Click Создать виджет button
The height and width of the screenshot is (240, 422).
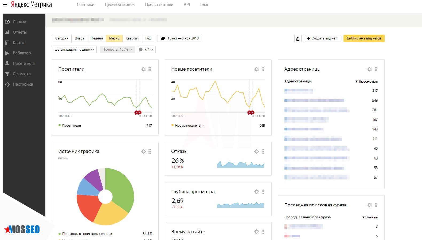coord(323,38)
